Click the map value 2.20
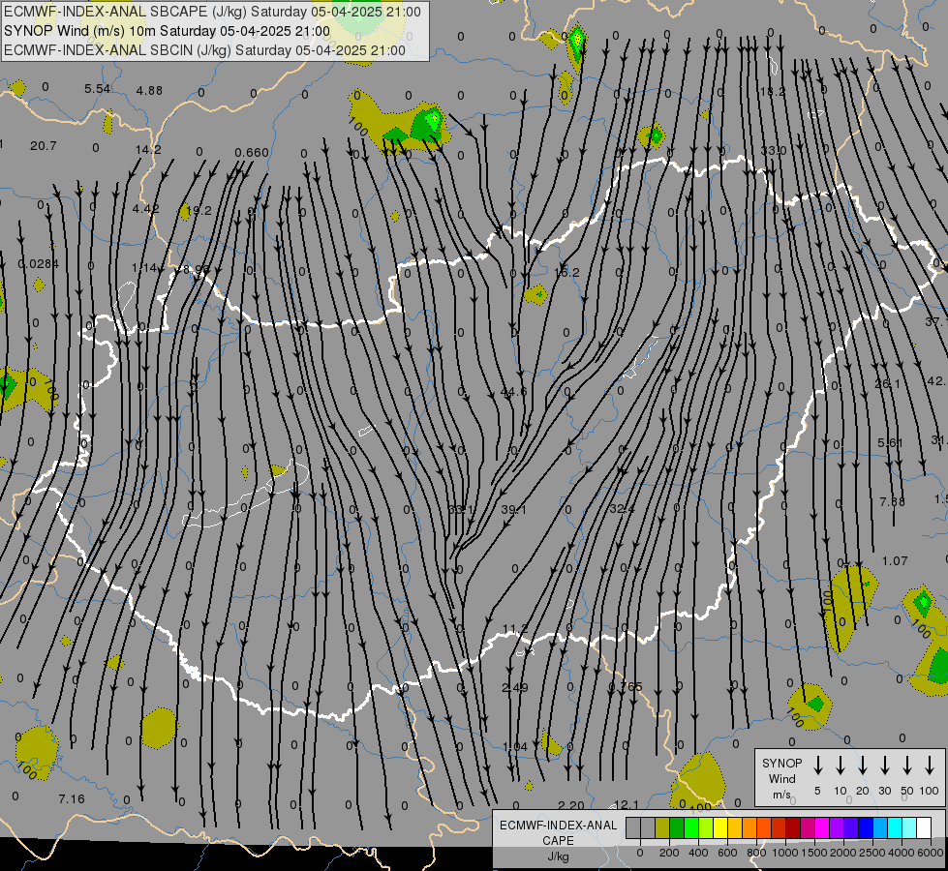The image size is (948, 871). click(x=570, y=805)
